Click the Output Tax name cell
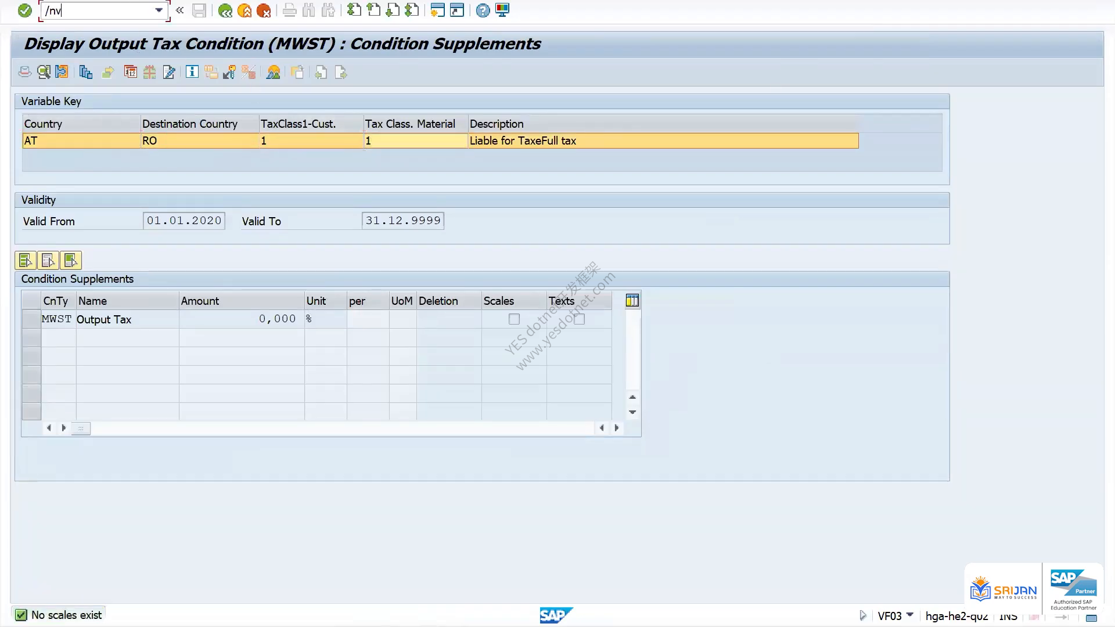 tap(127, 319)
